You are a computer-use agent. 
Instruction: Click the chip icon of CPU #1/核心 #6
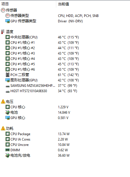click(x=8, y=69)
